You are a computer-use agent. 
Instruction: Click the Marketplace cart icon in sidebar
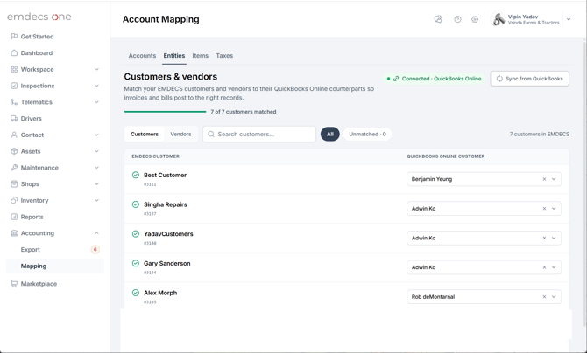tap(14, 284)
